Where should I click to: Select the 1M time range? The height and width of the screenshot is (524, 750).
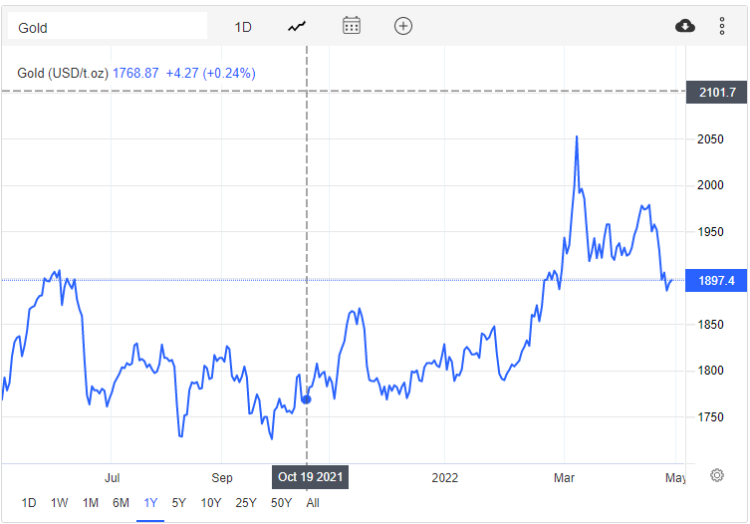point(91,503)
